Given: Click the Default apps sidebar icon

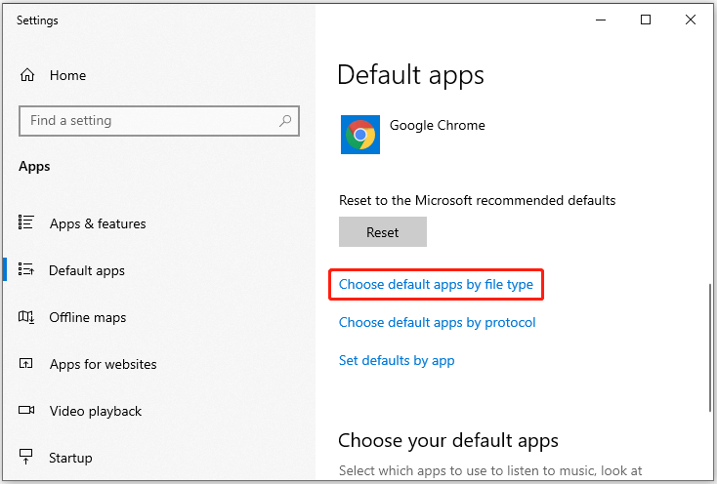Looking at the screenshot, I should 27,270.
